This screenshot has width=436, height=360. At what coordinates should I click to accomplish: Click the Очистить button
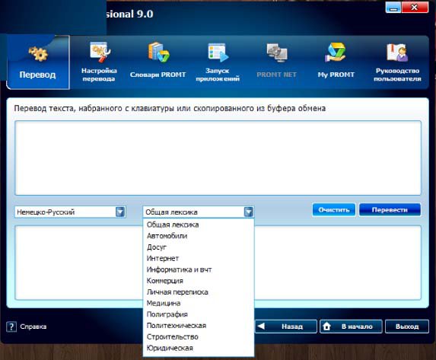(334, 210)
